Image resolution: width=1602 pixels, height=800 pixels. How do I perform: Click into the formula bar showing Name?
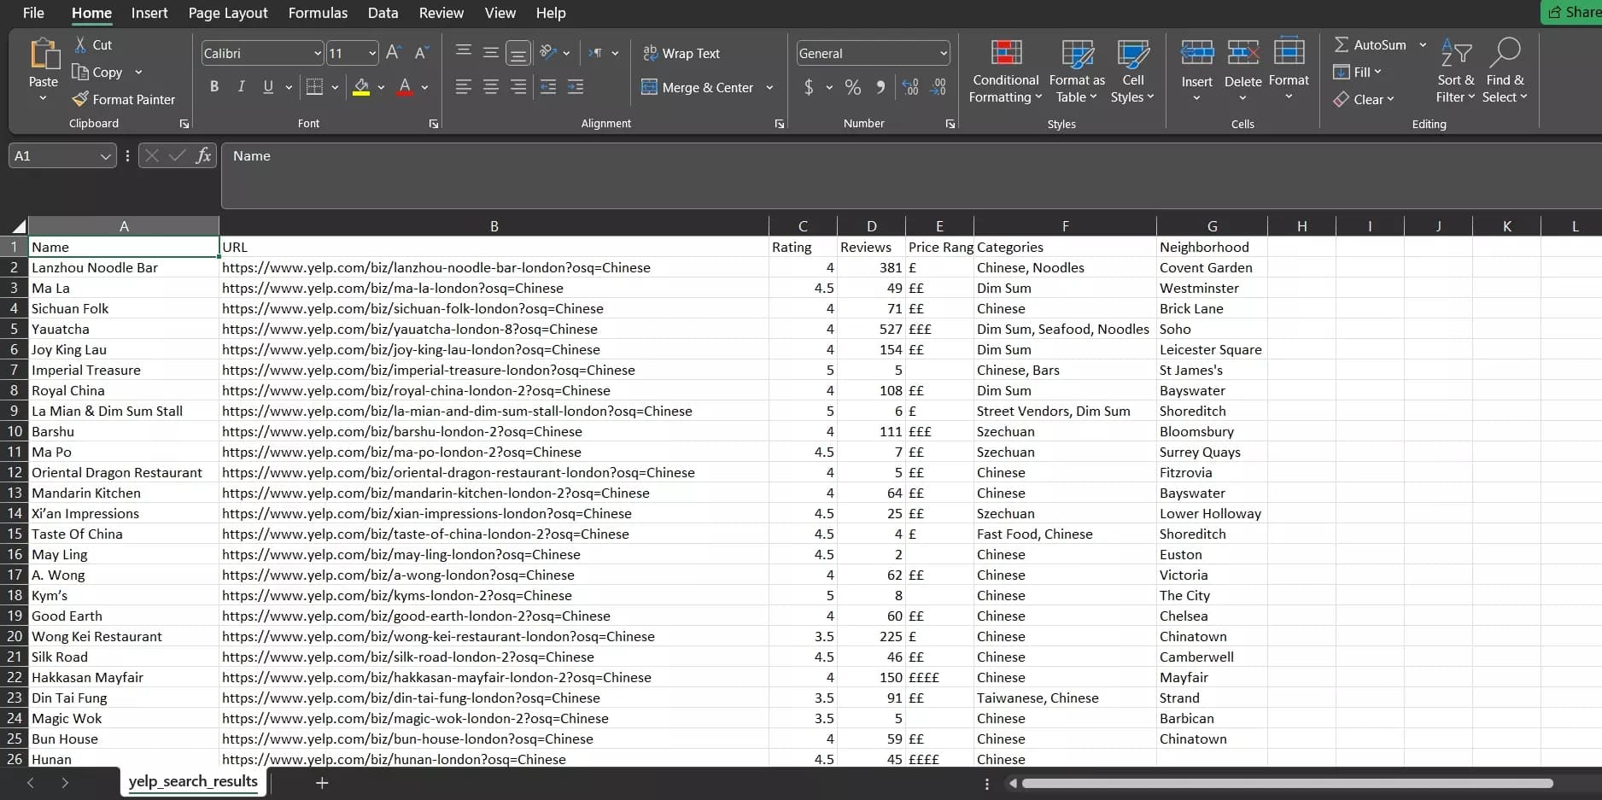point(911,175)
